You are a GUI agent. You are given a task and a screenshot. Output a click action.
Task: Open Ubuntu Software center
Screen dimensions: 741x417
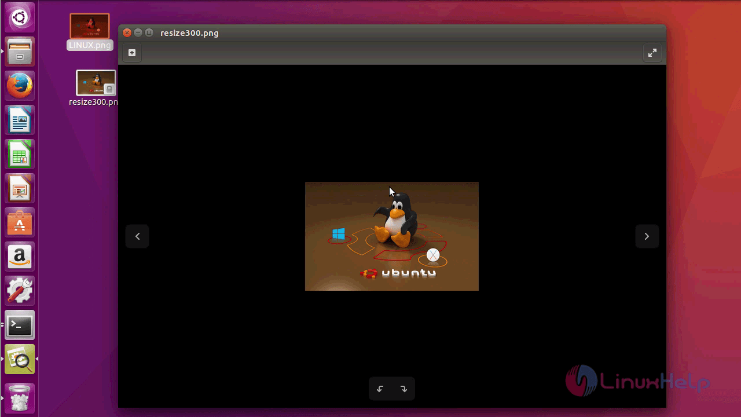(20, 222)
